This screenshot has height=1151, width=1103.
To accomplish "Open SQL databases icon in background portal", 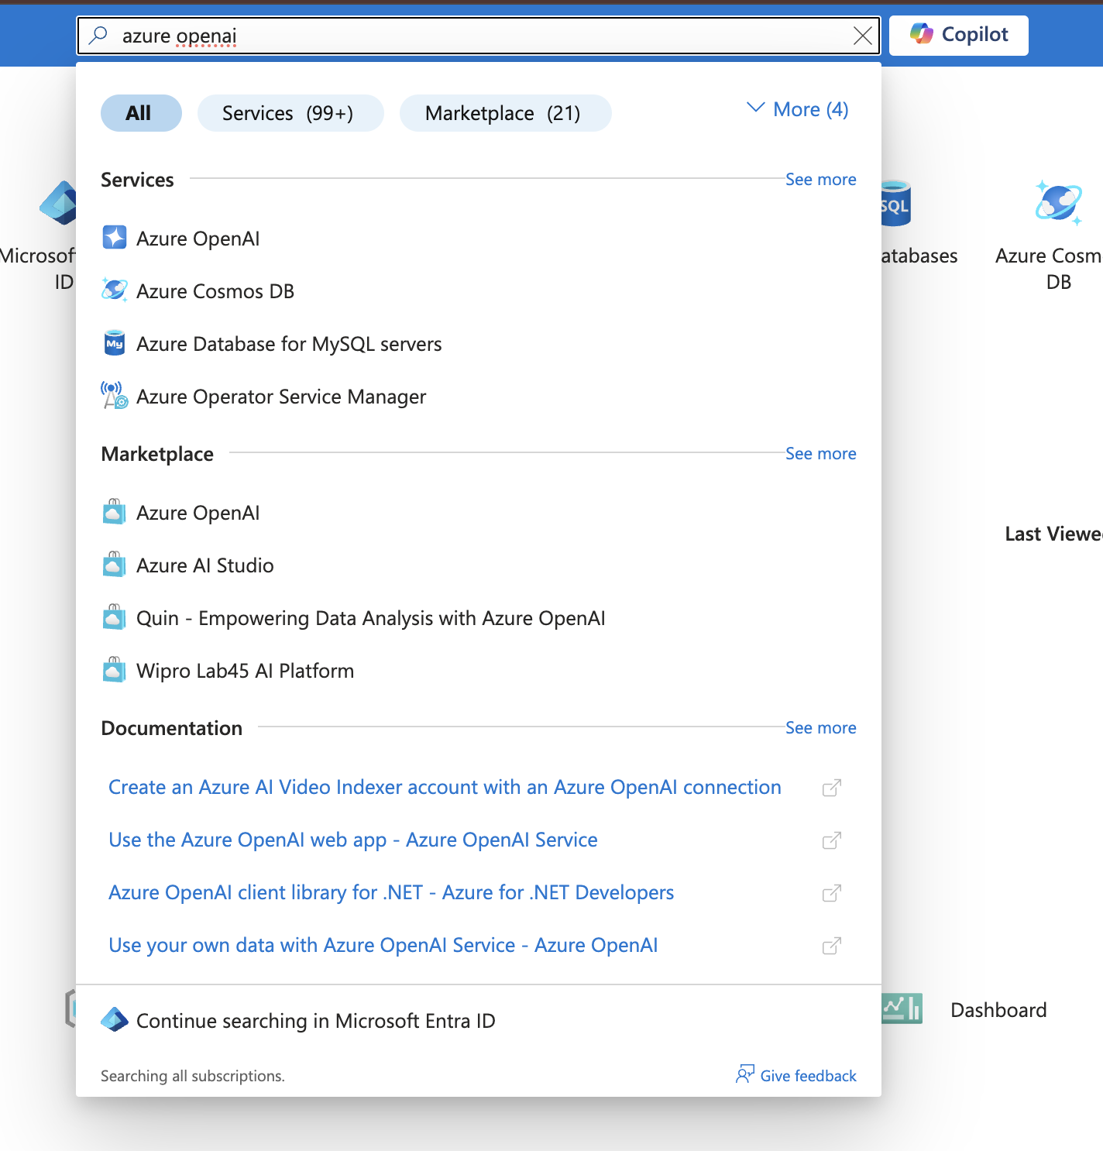I will [895, 203].
